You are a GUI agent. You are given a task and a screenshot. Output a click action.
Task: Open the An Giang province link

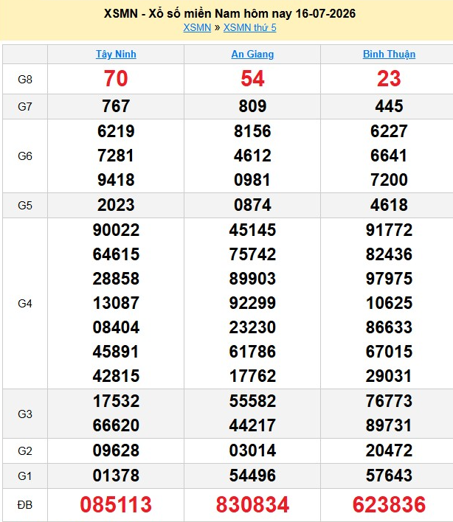point(252,55)
